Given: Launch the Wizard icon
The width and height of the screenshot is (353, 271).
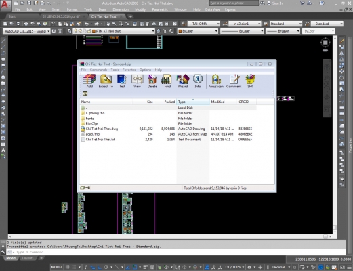Looking at the screenshot, I should tap(183, 81).
